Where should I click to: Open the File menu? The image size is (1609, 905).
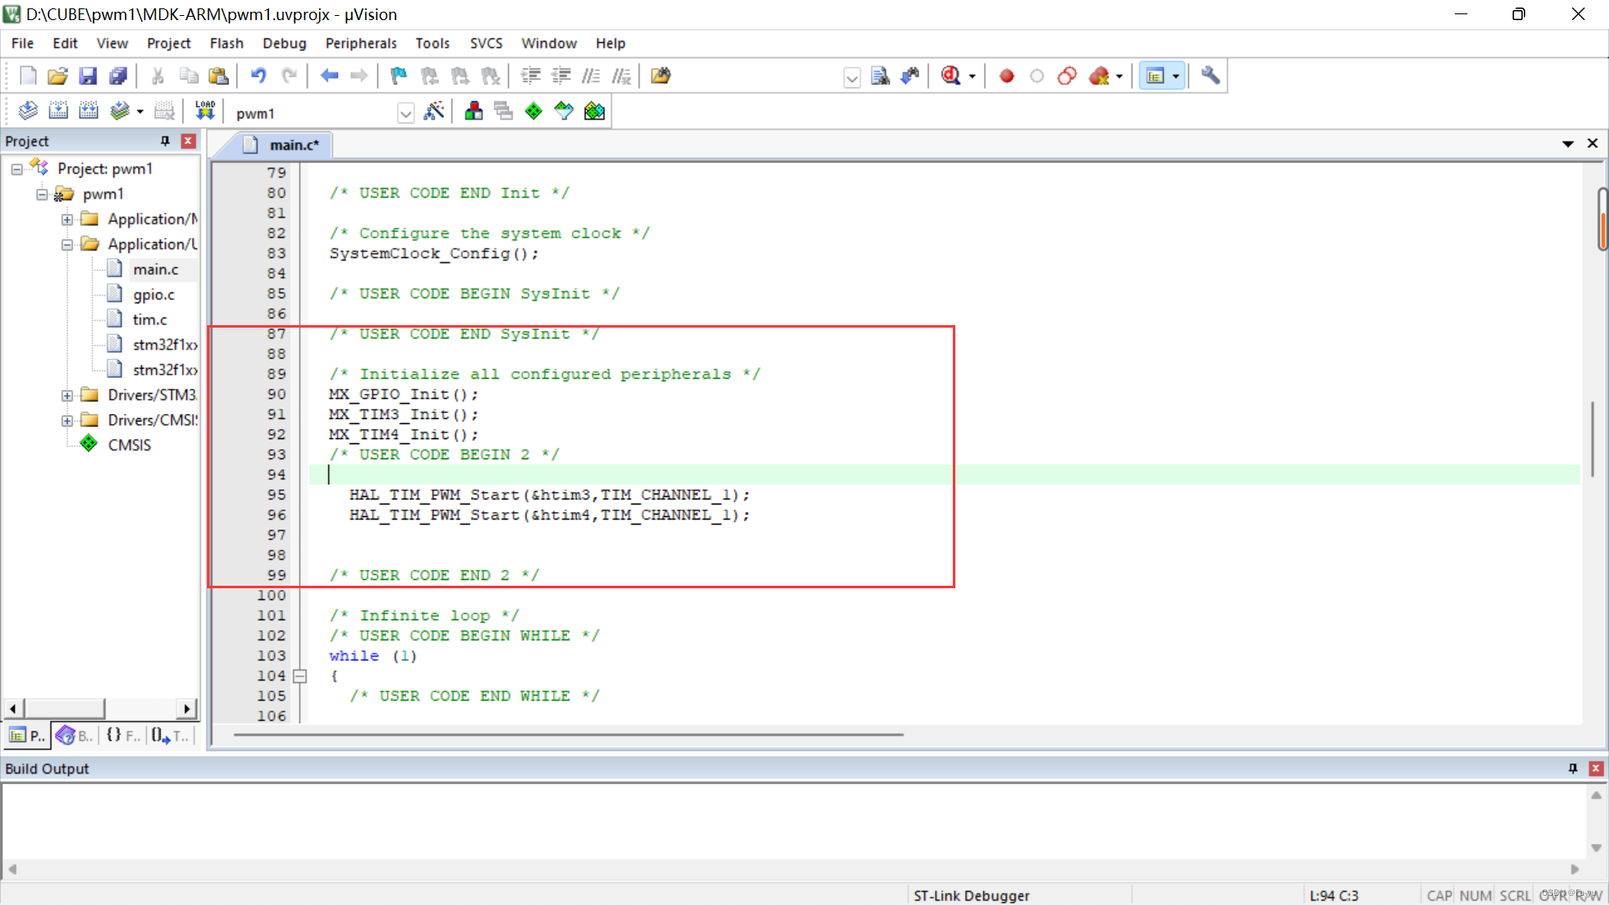click(x=23, y=44)
